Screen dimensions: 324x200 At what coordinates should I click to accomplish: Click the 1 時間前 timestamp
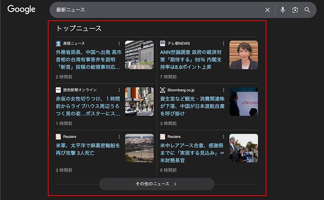point(64,124)
